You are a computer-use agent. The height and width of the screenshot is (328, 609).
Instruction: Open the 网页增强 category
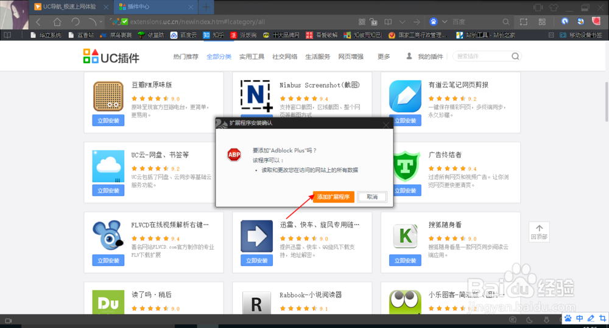(351, 57)
